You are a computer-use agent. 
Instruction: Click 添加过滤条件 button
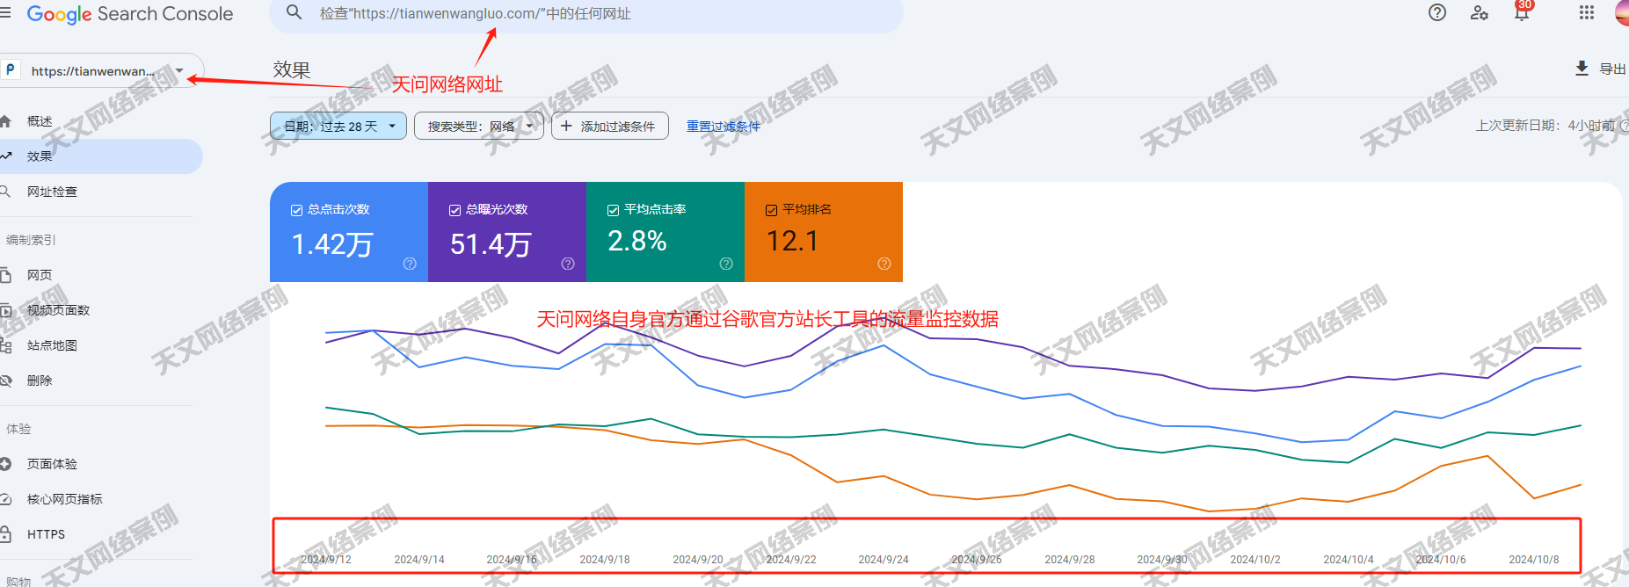coord(610,126)
